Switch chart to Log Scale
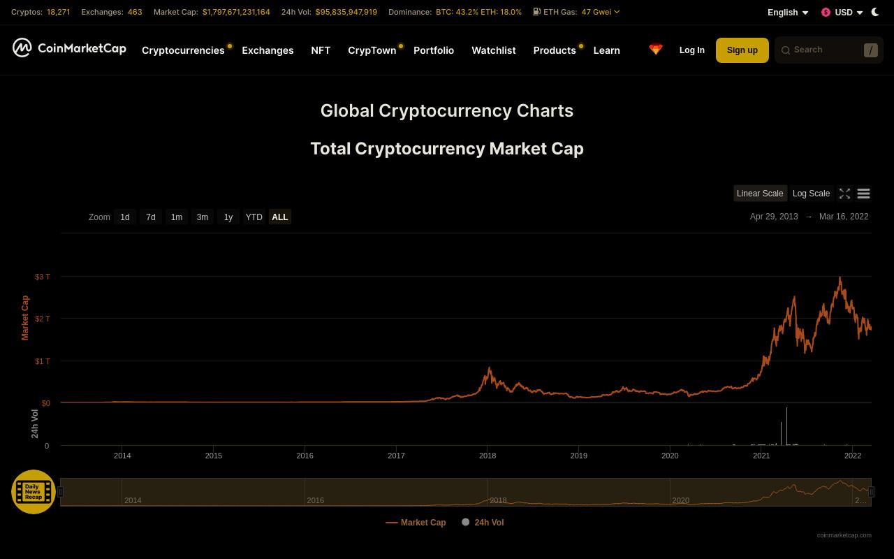 click(x=811, y=194)
